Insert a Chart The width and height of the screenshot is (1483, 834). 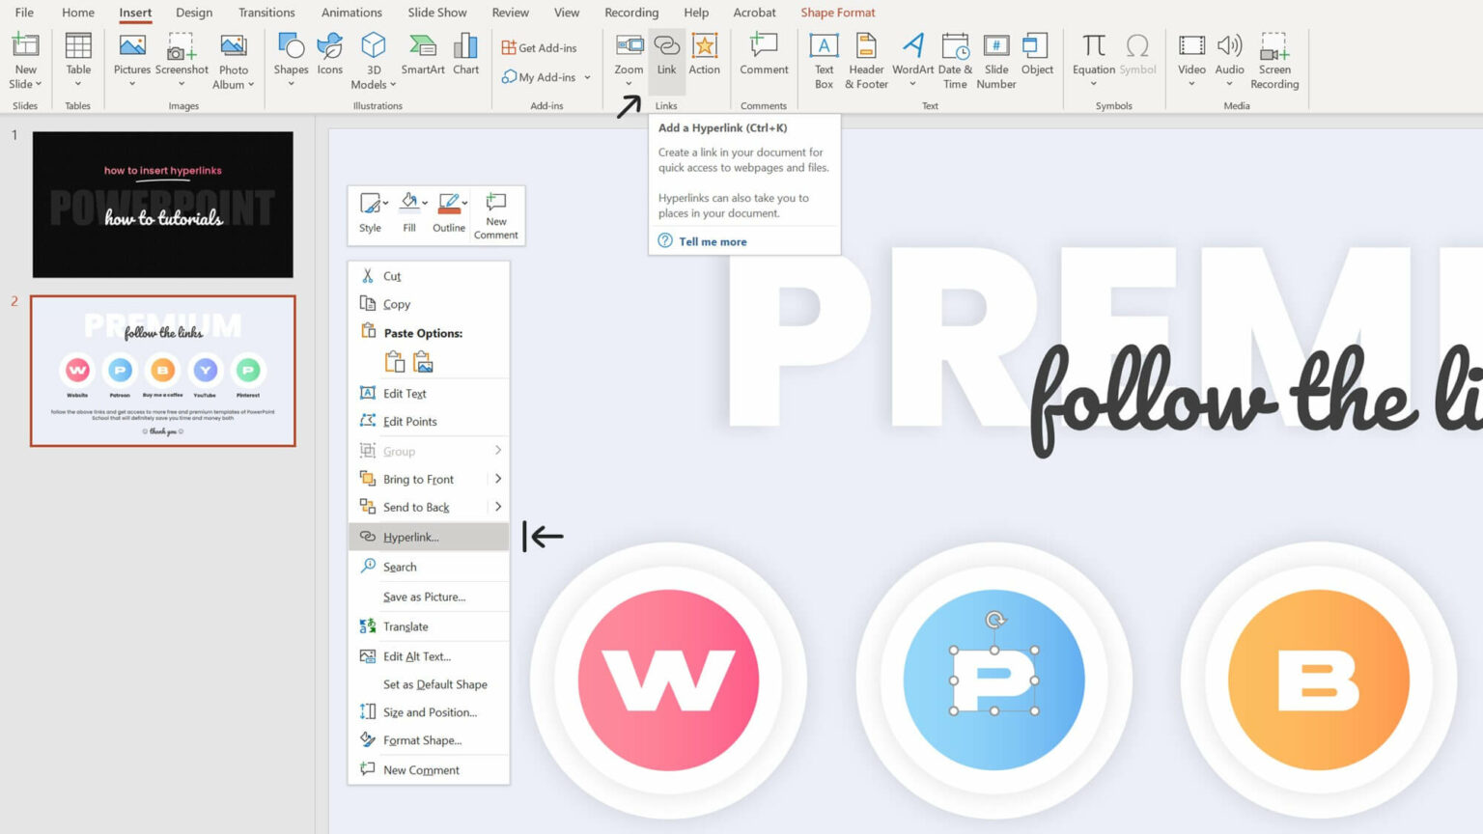tap(465, 58)
